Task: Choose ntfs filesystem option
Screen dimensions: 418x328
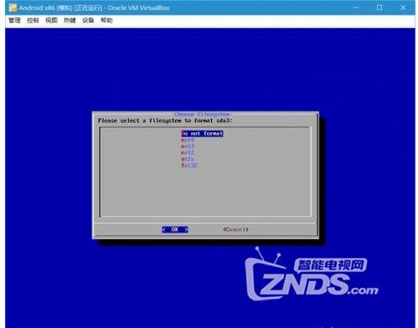Action: 188,159
